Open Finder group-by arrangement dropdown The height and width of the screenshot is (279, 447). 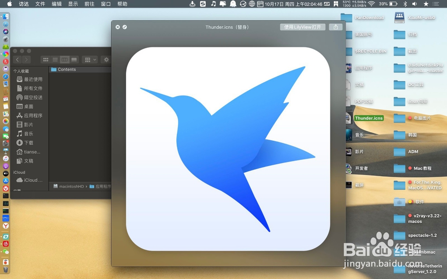click(90, 59)
